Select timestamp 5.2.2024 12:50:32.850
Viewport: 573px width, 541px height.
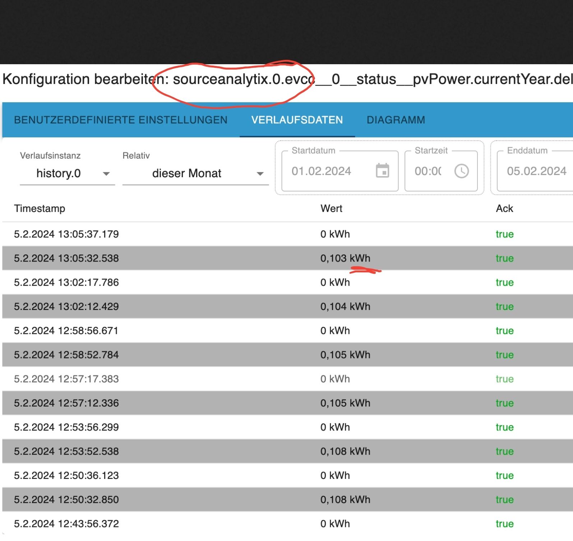pos(66,499)
